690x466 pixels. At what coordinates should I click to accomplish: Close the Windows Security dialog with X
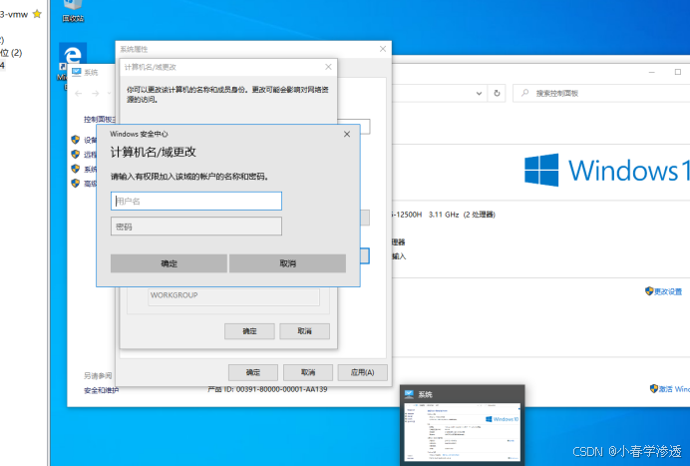347,134
